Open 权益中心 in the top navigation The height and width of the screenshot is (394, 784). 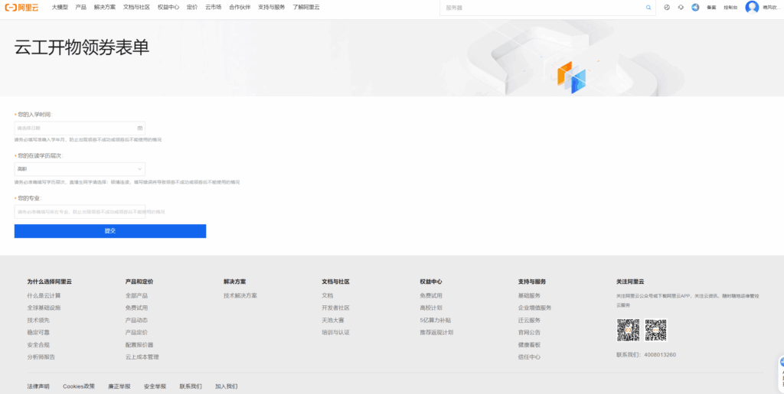pos(168,7)
